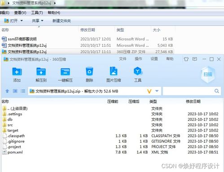Open the 图片压缩 image compress tool
Screen dimensions: 224x172
[114, 71]
